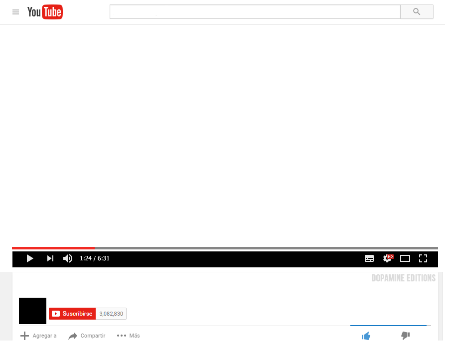This screenshot has height=345, width=450.
Task: Toggle subtitles/closed captions
Action: pos(369,258)
